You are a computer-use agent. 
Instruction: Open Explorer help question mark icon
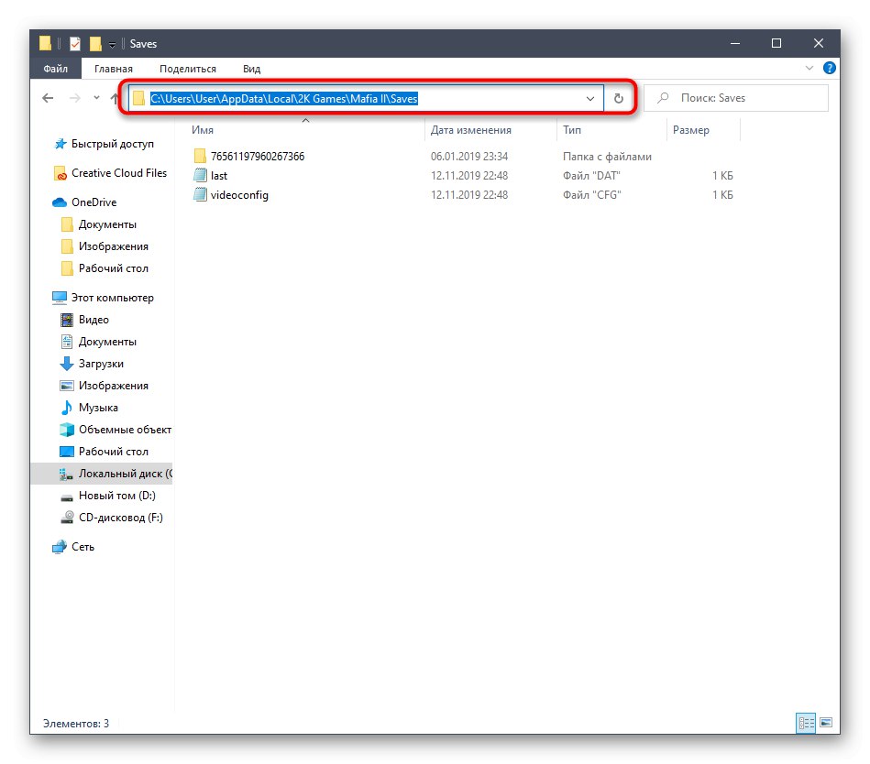(x=829, y=68)
